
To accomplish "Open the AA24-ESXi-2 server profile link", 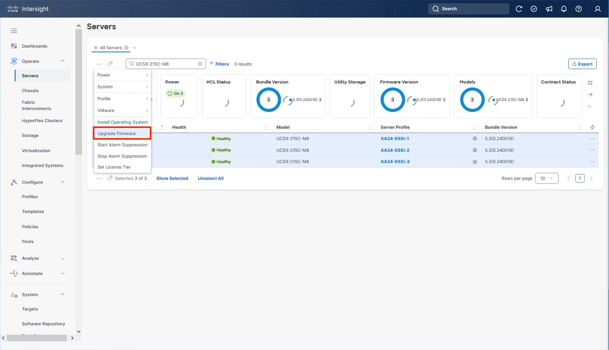I will 395,150.
